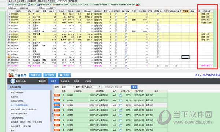Click code cell 02000089 in row 1
The width and height of the screenshot is (220, 132).
19,14
